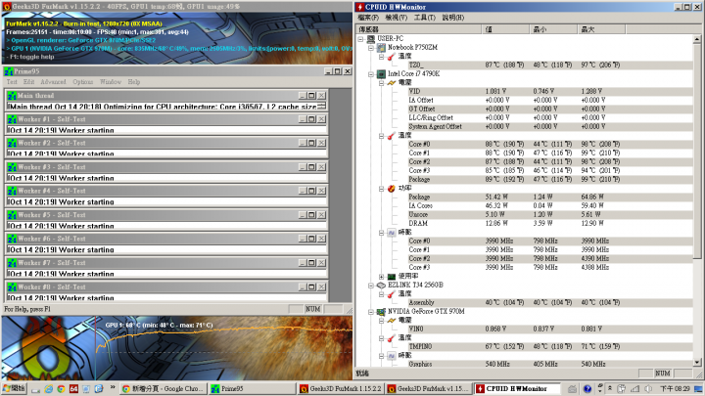This screenshot has height=396, width=705.
Task: Click the Notebook P750ZM motherboard icon
Action: click(x=381, y=47)
